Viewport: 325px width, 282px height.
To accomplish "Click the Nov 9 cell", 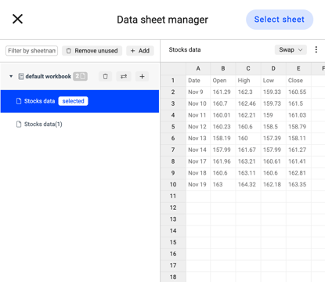I will [198, 92].
